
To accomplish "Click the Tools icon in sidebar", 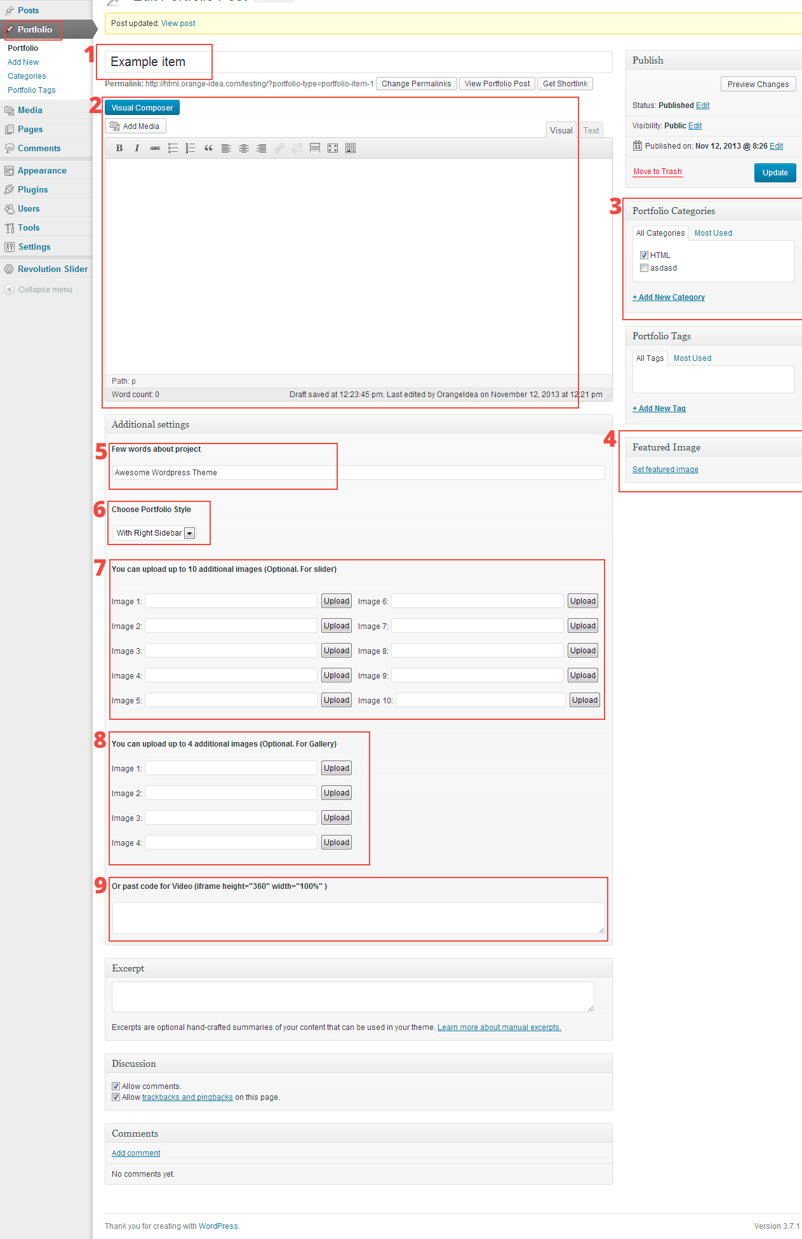I will click(9, 228).
